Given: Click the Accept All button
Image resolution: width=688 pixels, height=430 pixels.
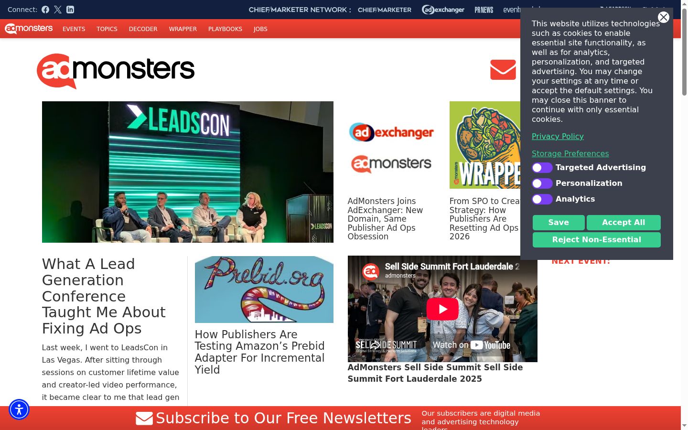Looking at the screenshot, I should pyautogui.click(x=623, y=223).
